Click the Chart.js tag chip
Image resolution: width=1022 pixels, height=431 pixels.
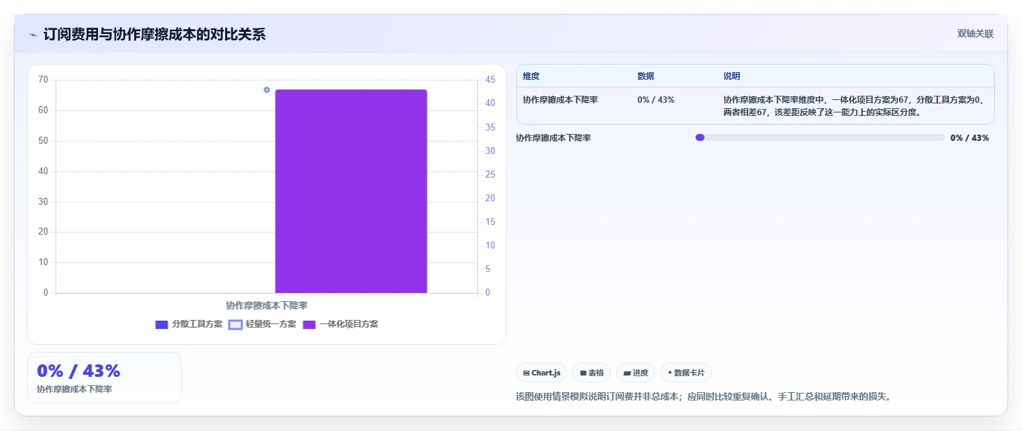542,373
